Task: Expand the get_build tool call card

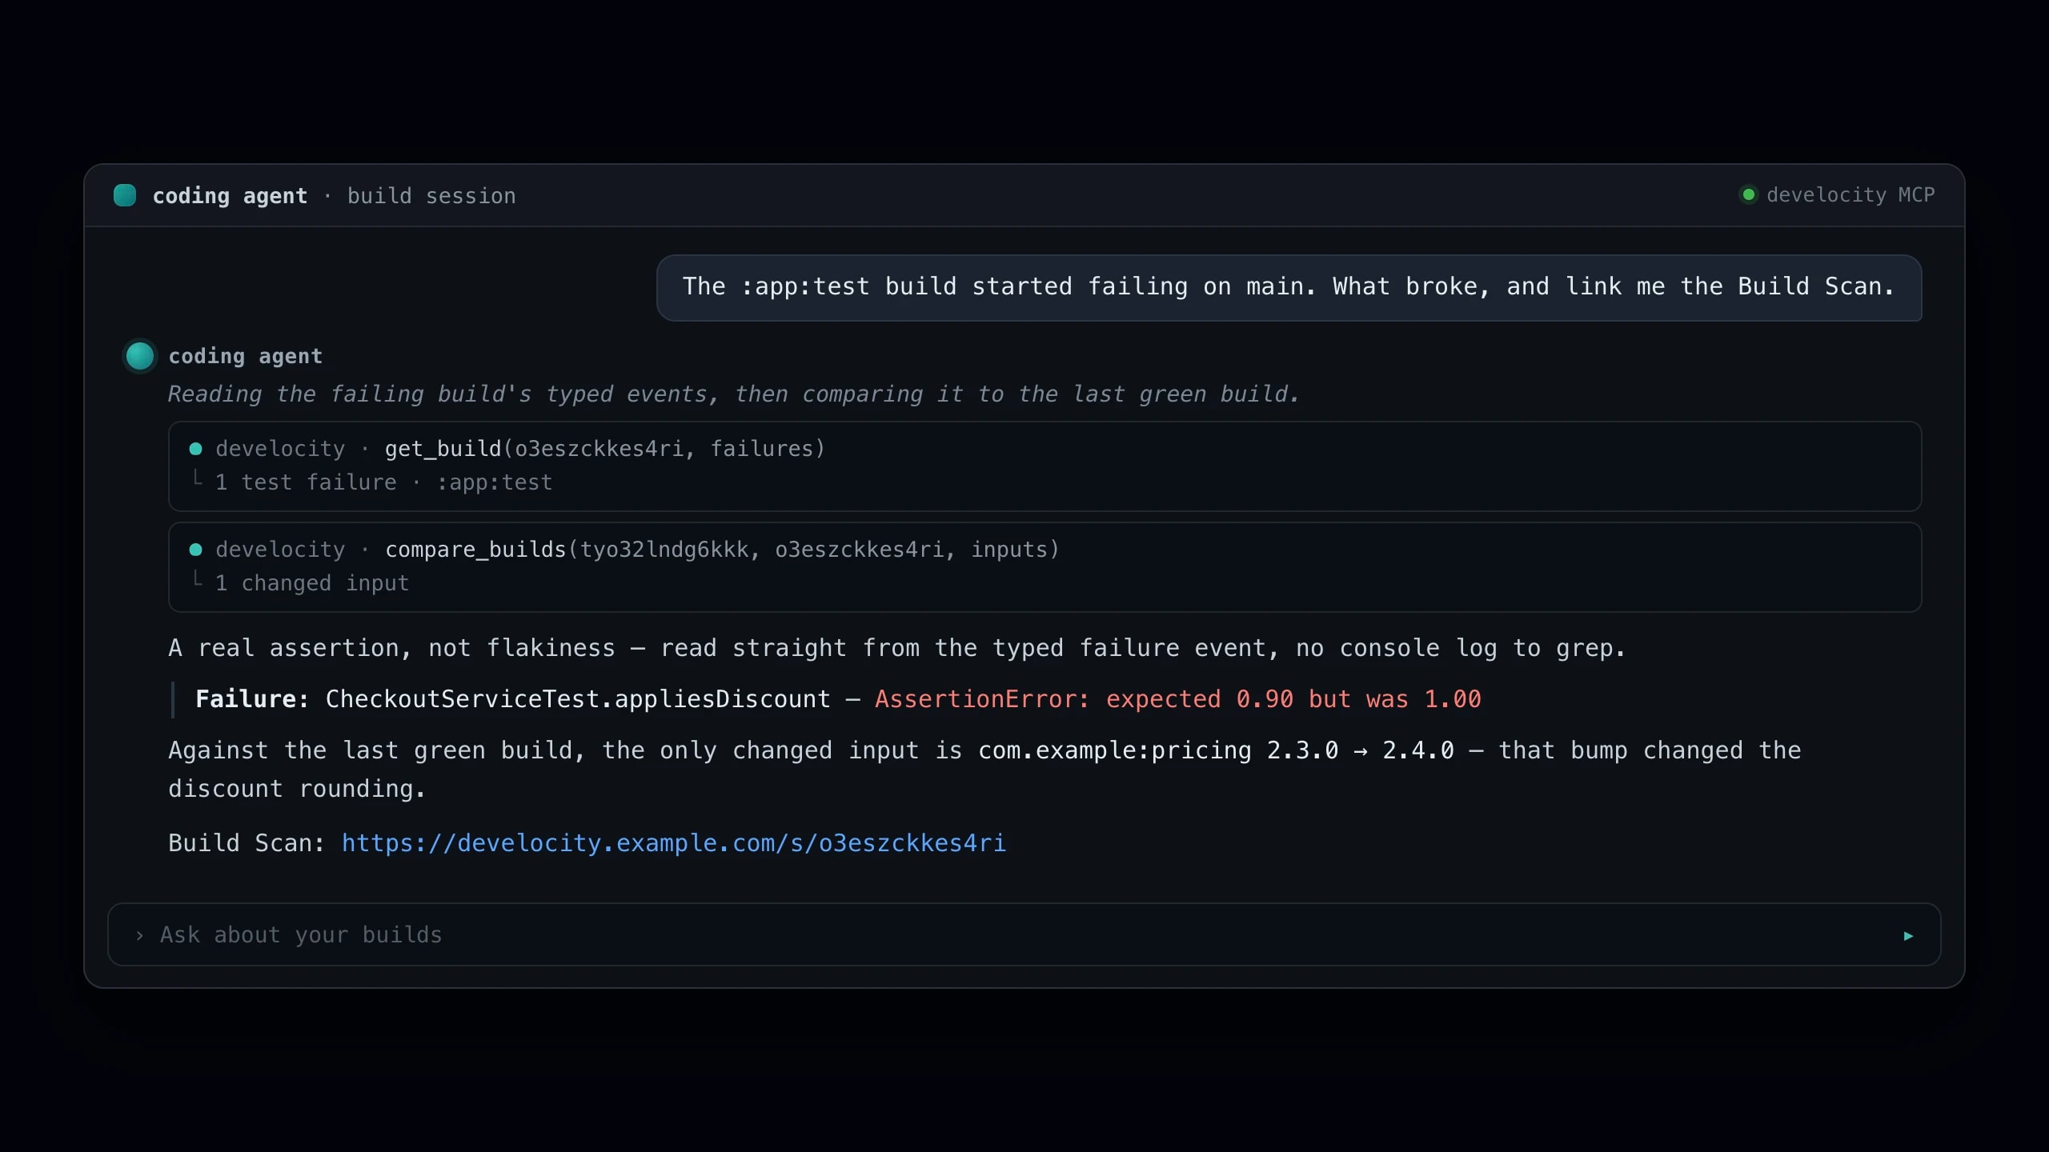Action: 1045,466
